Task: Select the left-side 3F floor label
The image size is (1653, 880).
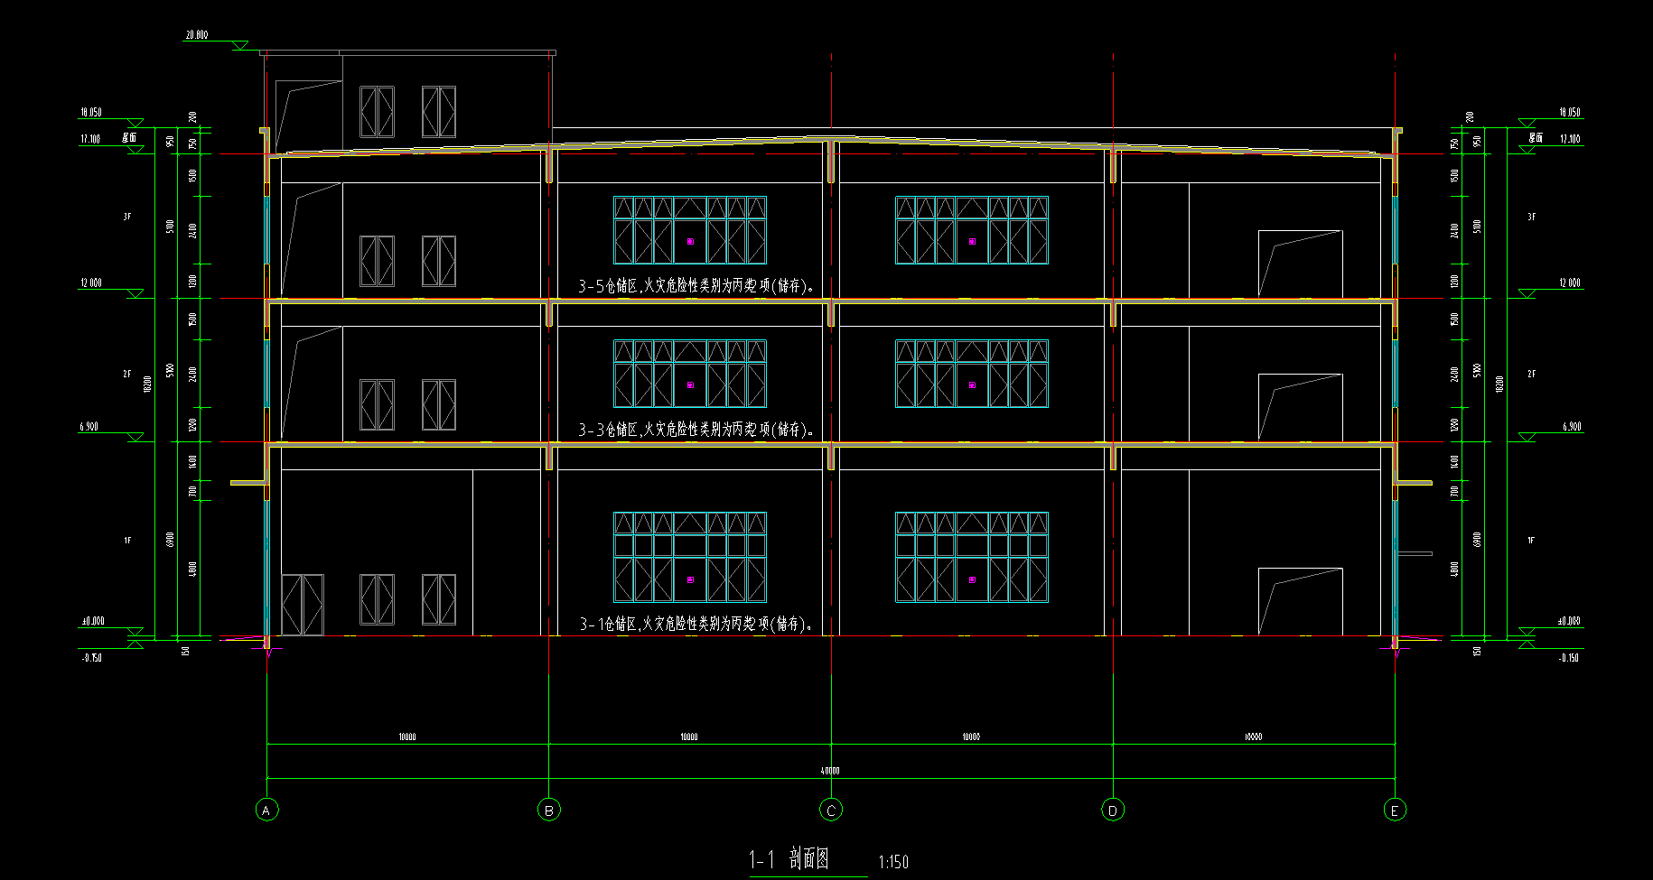Action: (x=127, y=217)
